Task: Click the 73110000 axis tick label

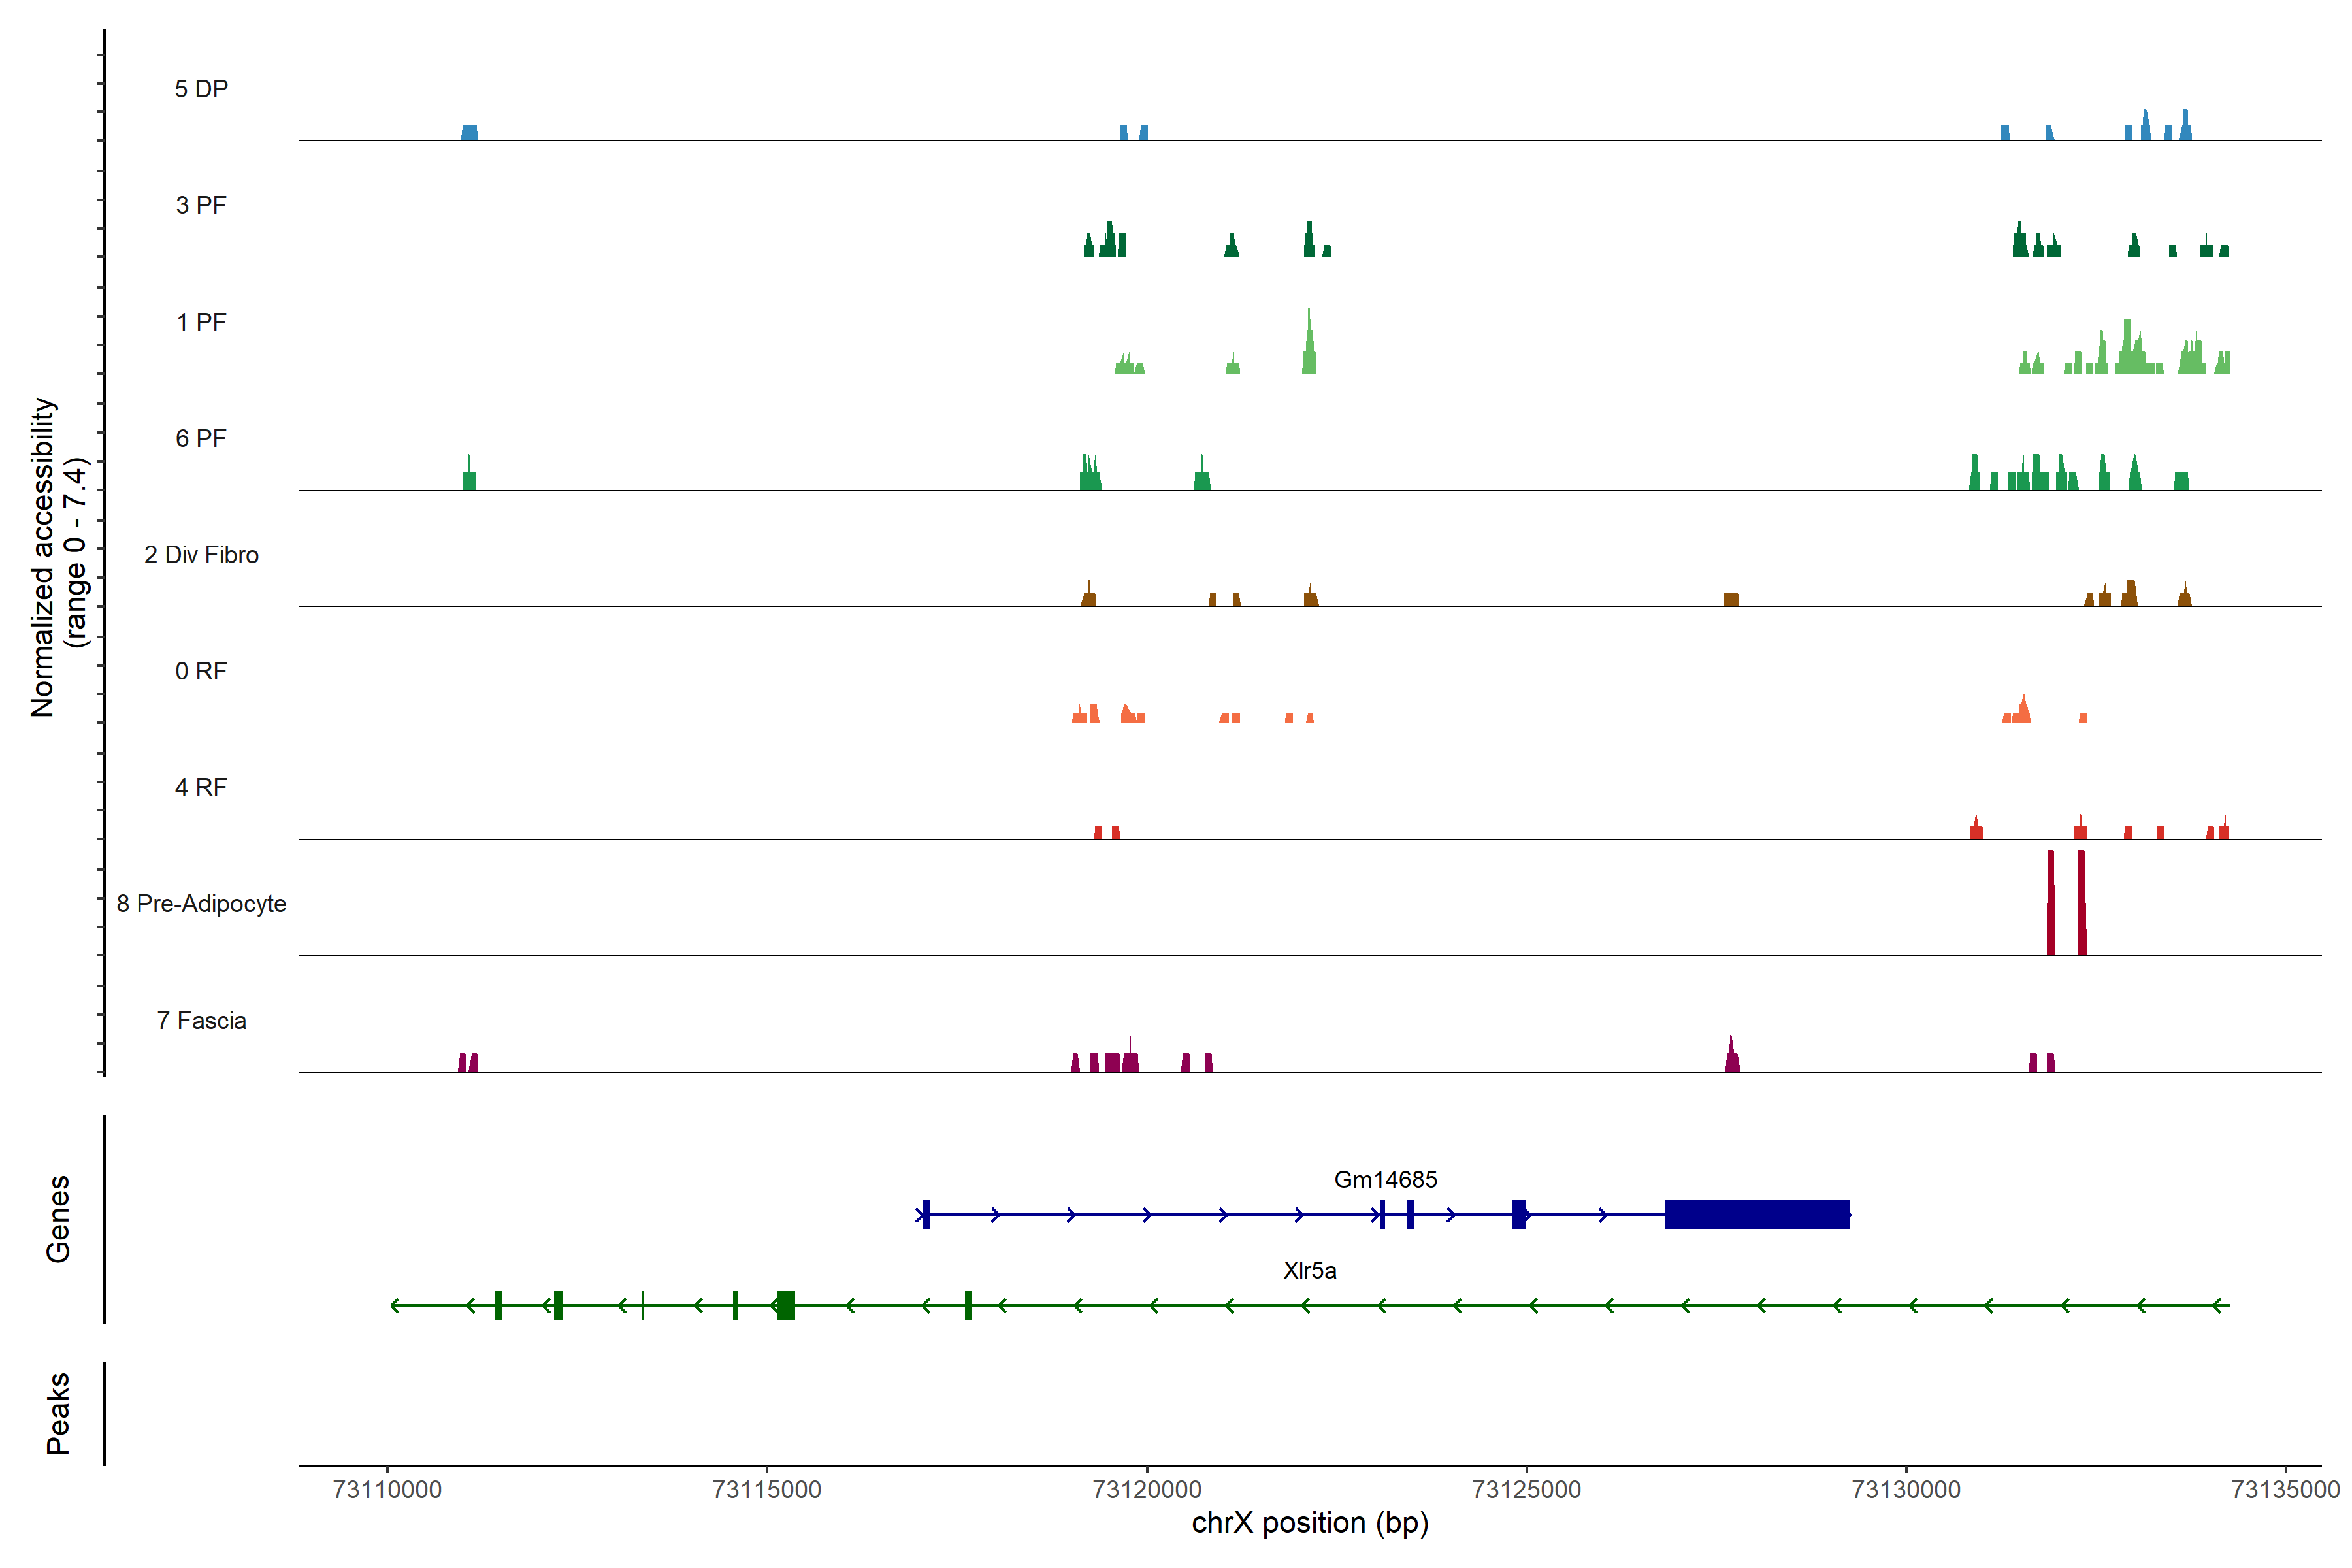Action: point(387,1489)
